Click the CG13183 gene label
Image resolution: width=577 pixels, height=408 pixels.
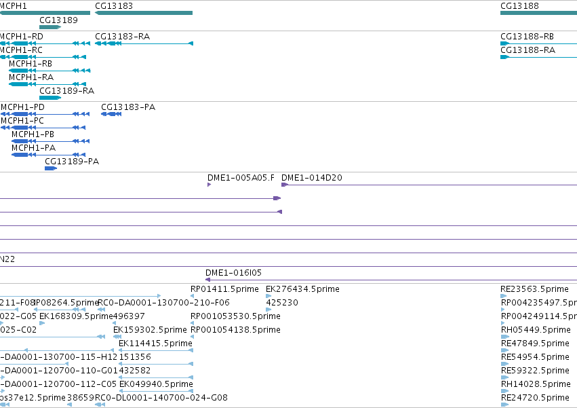click(114, 6)
